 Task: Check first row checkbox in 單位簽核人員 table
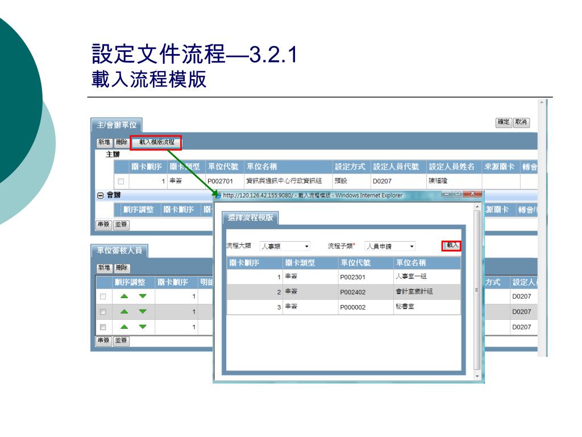pyautogui.click(x=103, y=296)
